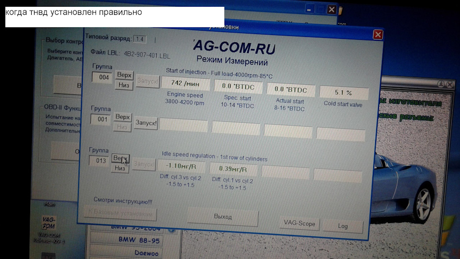The height and width of the screenshot is (259, 460).
Task: Click the Engine speed 742 /мин value field
Action: [185, 83]
